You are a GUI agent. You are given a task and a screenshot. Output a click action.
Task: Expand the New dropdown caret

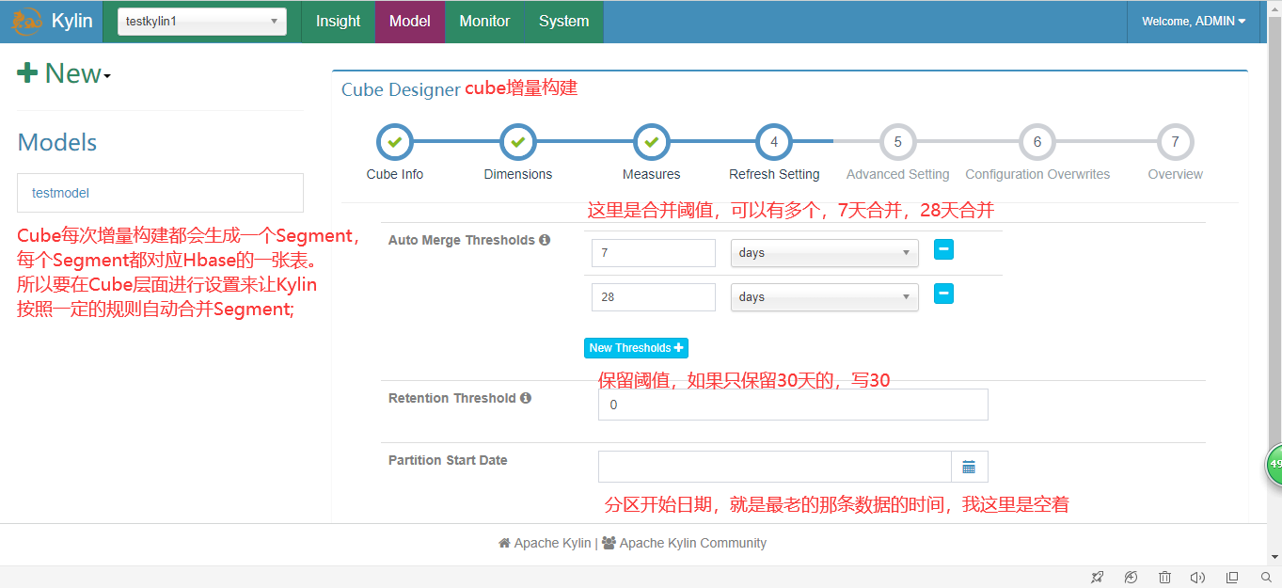pos(107,76)
